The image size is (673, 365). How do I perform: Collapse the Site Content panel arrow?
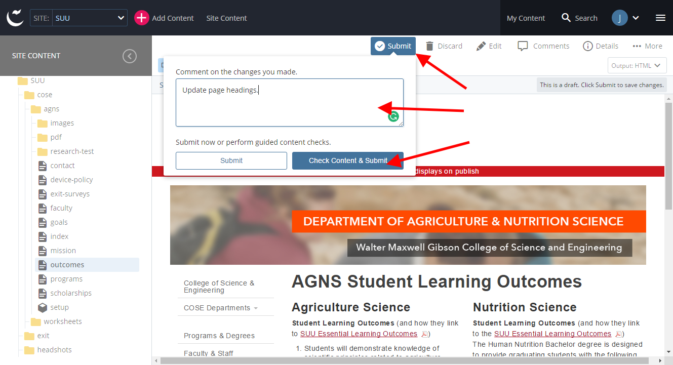click(130, 56)
